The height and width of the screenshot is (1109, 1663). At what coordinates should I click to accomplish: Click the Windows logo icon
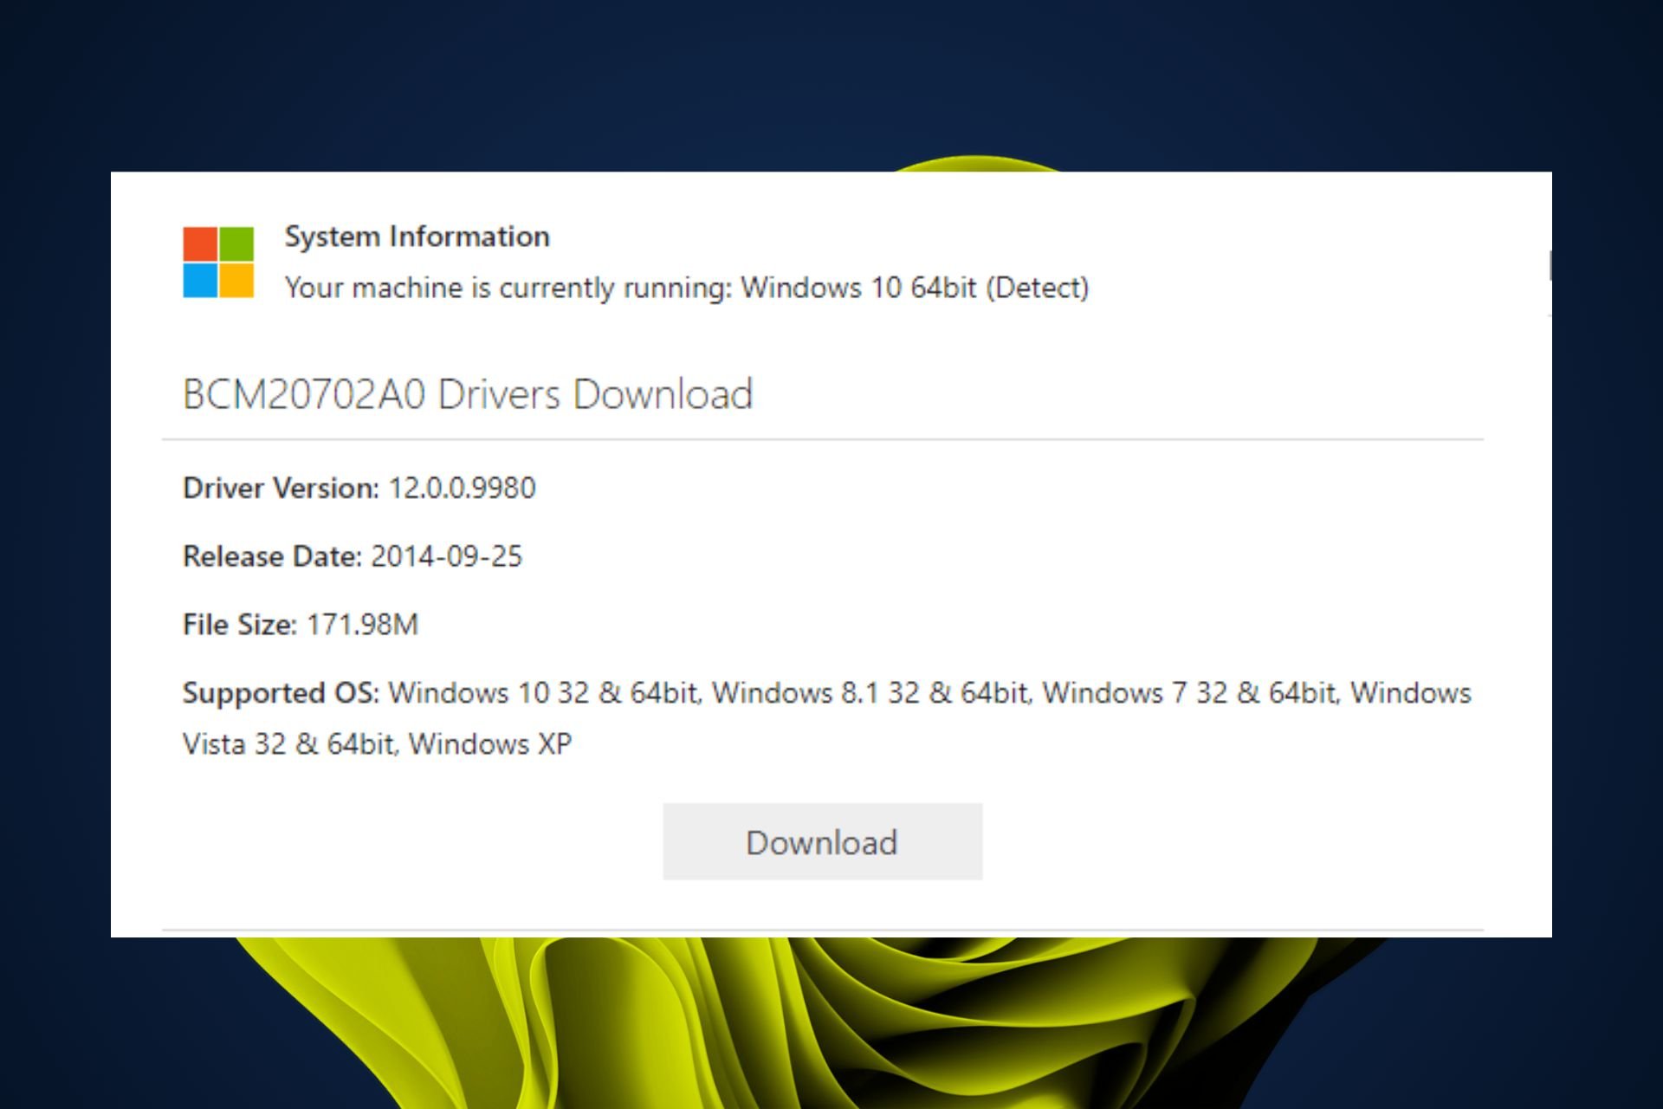[x=218, y=263]
